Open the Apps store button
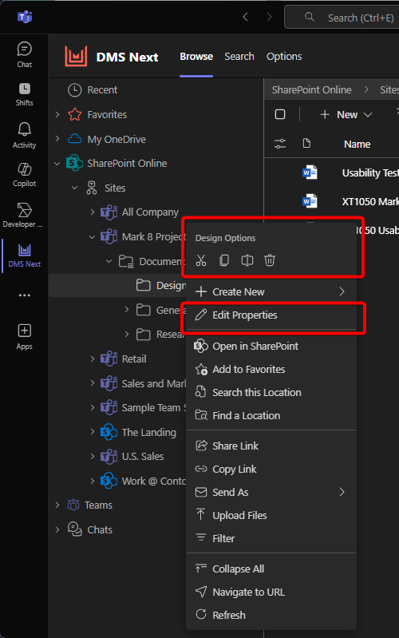This screenshot has width=399, height=638. click(x=25, y=337)
